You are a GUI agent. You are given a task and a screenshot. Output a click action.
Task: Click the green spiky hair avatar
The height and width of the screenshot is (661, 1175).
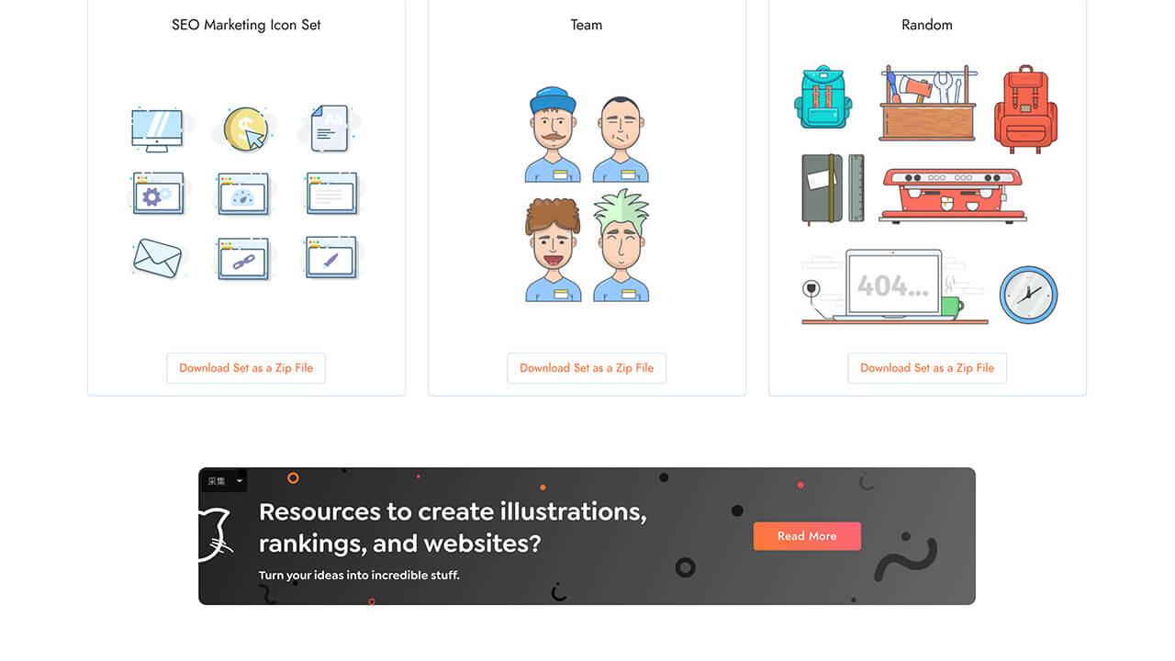coord(621,246)
